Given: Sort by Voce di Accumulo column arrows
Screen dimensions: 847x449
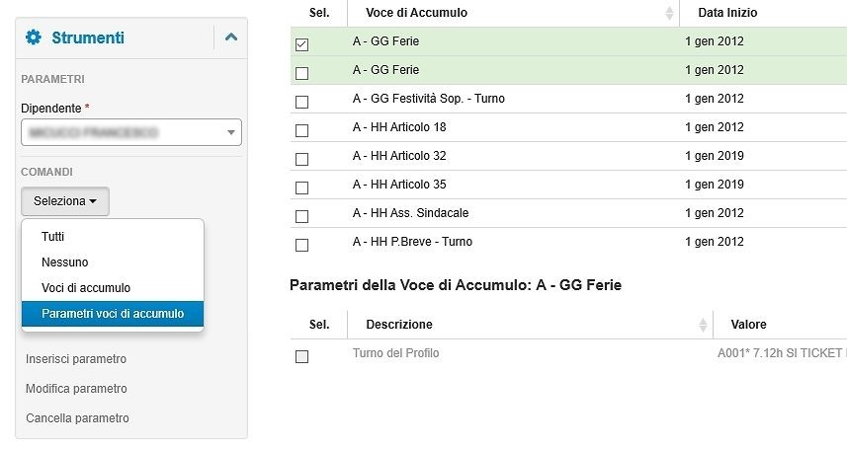Looking at the screenshot, I should 669,13.
